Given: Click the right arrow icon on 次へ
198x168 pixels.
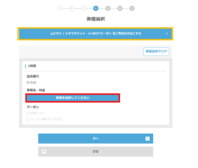Looking at the screenshot, I should pos(148,138).
